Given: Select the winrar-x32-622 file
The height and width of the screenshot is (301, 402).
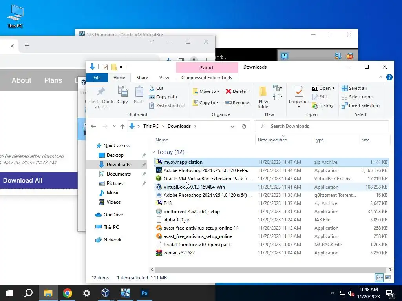Looking at the screenshot, I should click(x=272, y=253).
